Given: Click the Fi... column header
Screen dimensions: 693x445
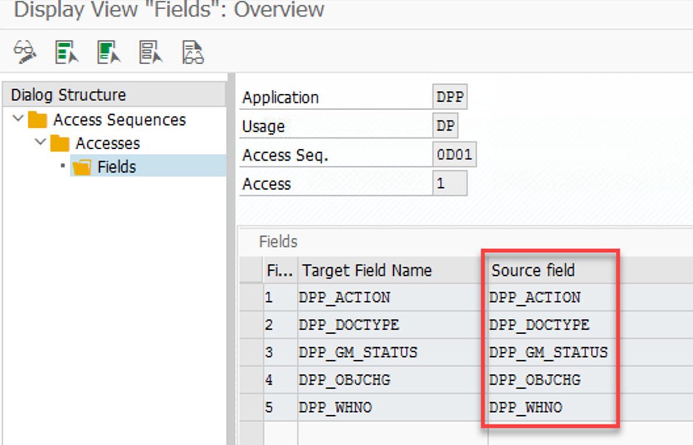Looking at the screenshot, I should (x=280, y=270).
